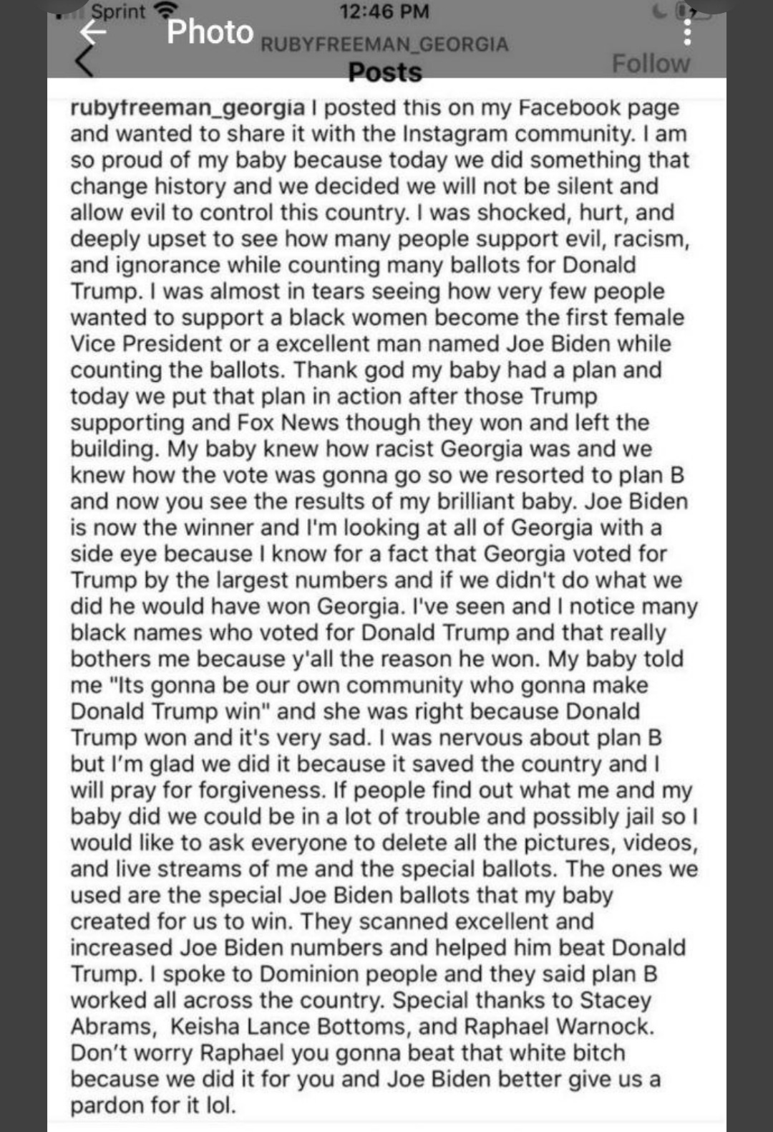Tap the 12:46 PM clock

click(x=385, y=11)
